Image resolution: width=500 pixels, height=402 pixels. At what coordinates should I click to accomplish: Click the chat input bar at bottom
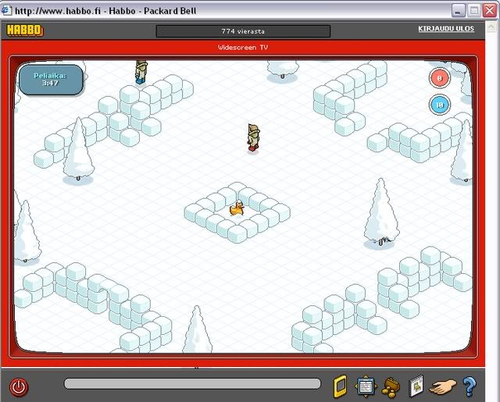192,384
